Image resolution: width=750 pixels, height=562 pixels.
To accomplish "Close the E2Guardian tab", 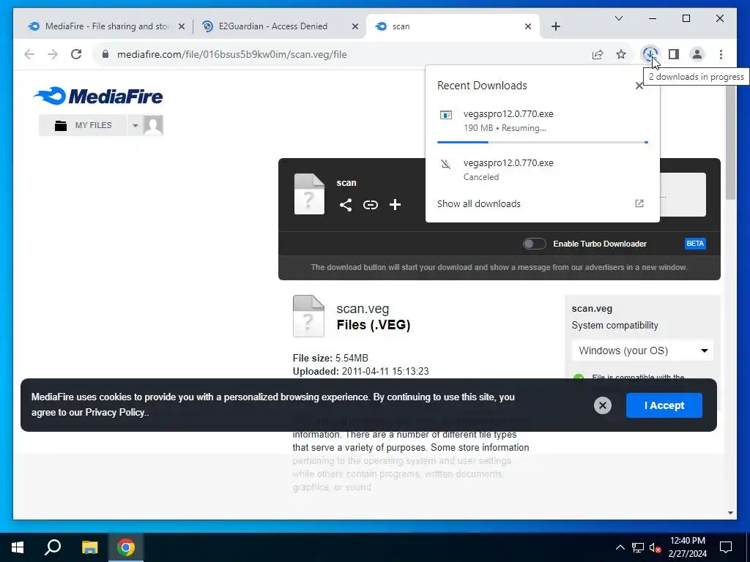I will click(x=355, y=27).
